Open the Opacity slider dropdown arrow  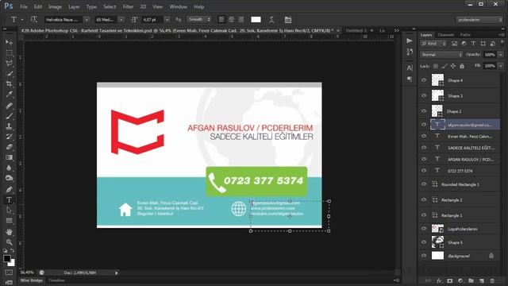click(501, 55)
